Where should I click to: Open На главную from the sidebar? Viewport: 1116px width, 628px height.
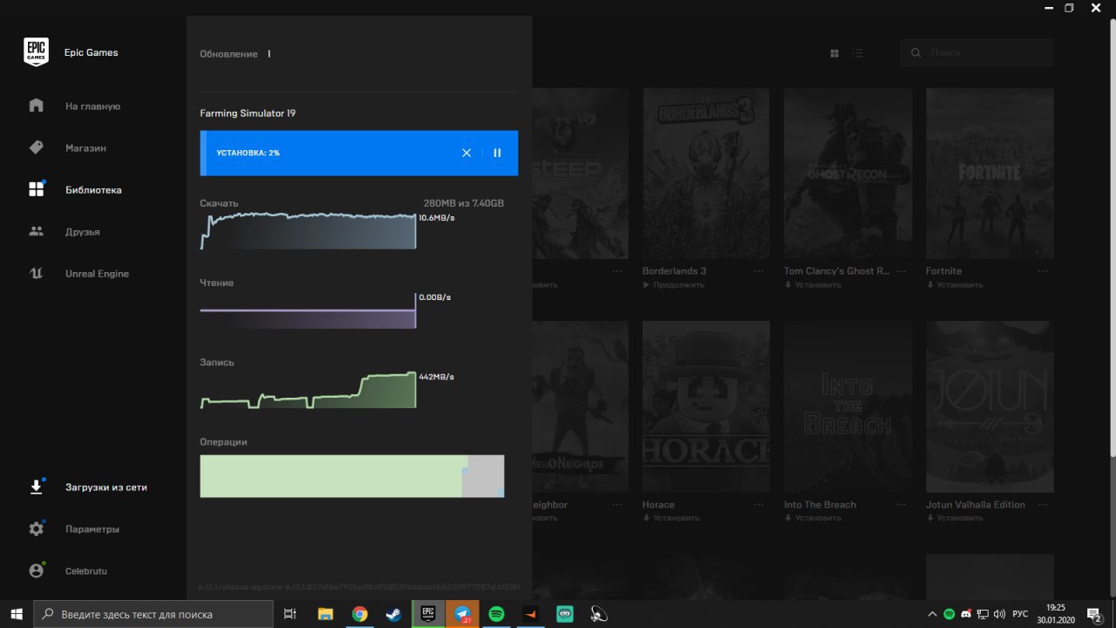click(x=92, y=106)
